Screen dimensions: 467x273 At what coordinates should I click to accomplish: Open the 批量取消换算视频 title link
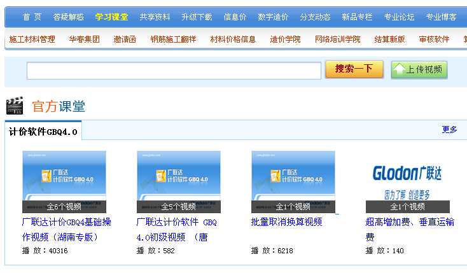pyautogui.click(x=286, y=222)
